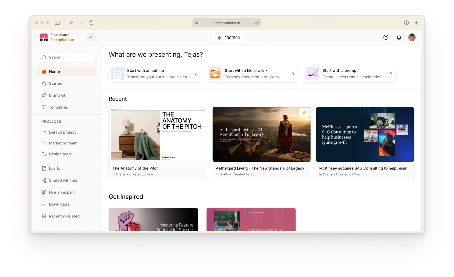
Task: Open the Brand kit page
Action: (x=67, y=95)
